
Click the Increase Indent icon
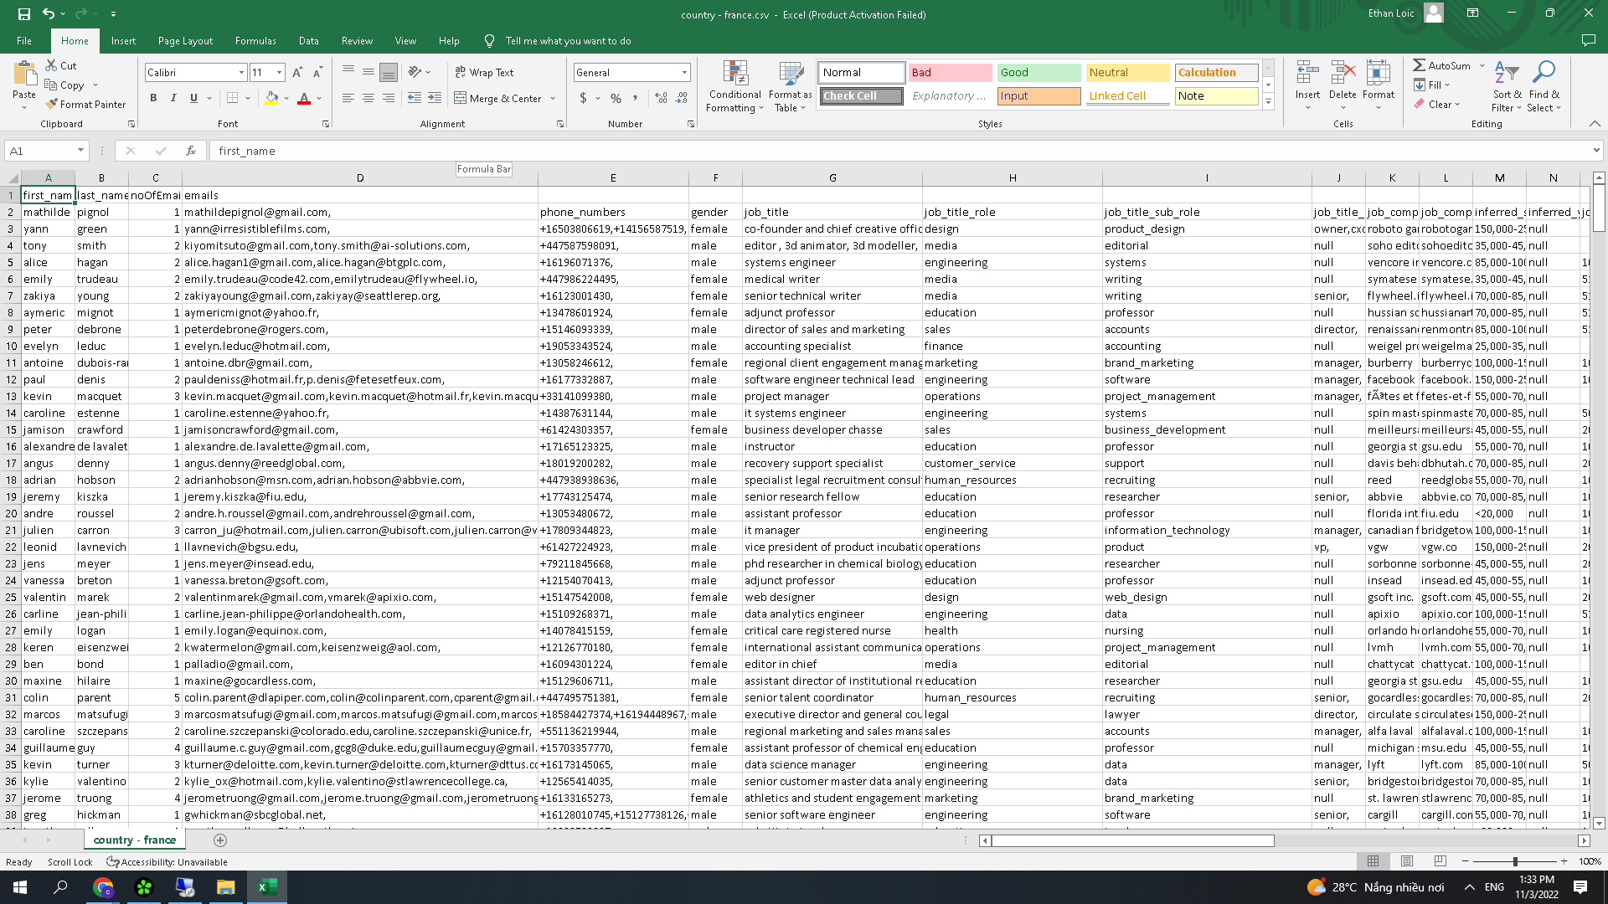click(435, 98)
